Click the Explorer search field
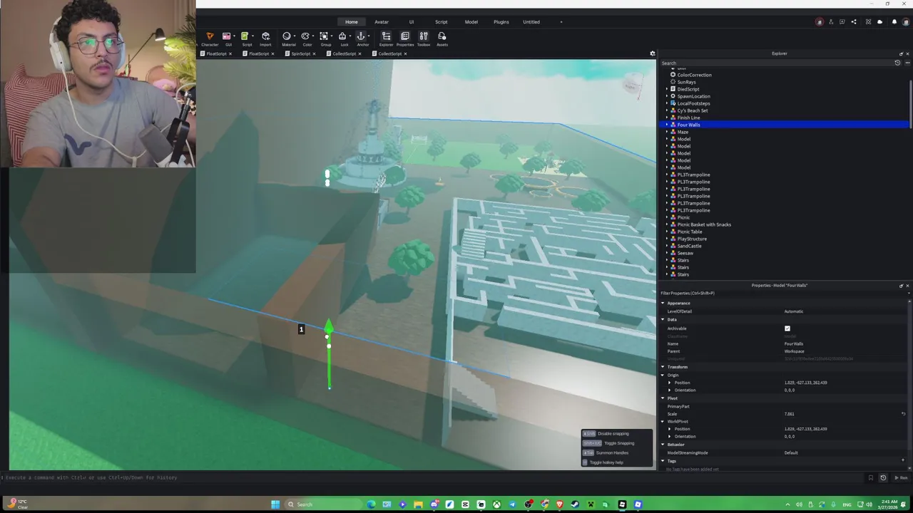 tap(776, 63)
